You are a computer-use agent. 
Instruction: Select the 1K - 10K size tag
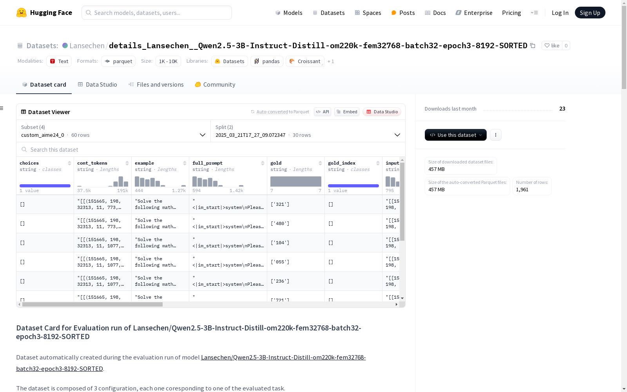click(x=168, y=61)
